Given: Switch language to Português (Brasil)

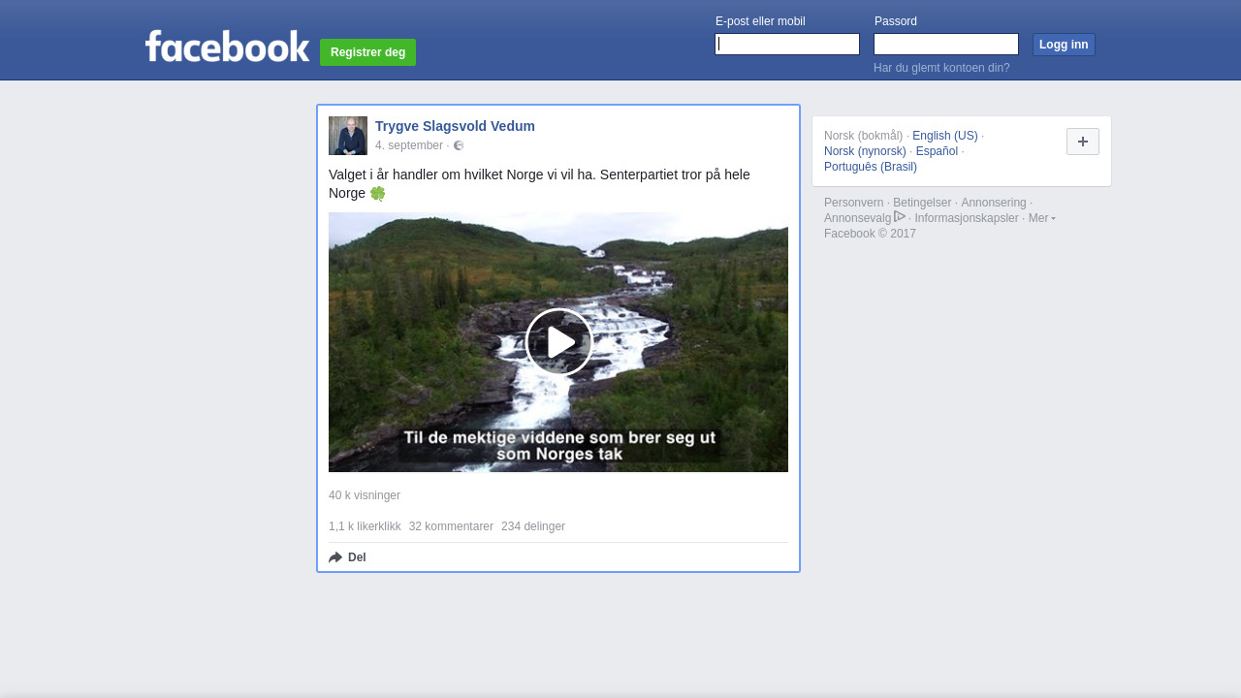Looking at the screenshot, I should 871,167.
